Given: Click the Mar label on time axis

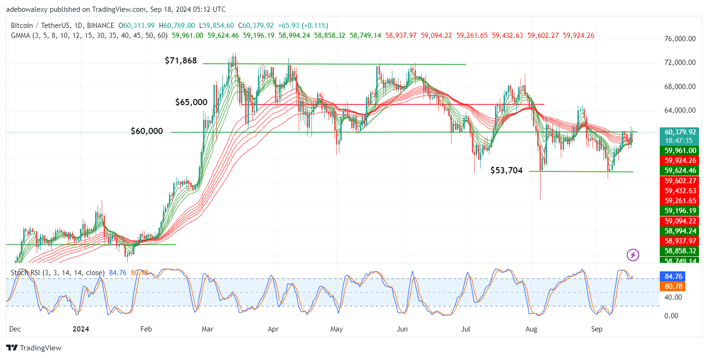Looking at the screenshot, I should (207, 328).
